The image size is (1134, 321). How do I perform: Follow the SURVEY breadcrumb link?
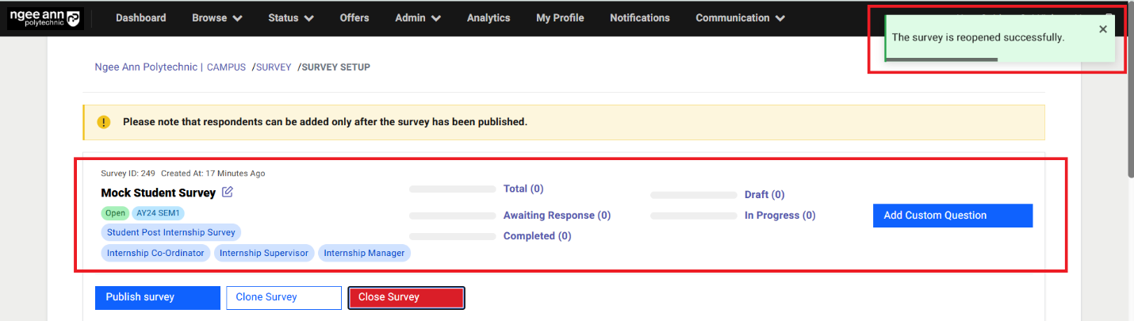click(274, 67)
